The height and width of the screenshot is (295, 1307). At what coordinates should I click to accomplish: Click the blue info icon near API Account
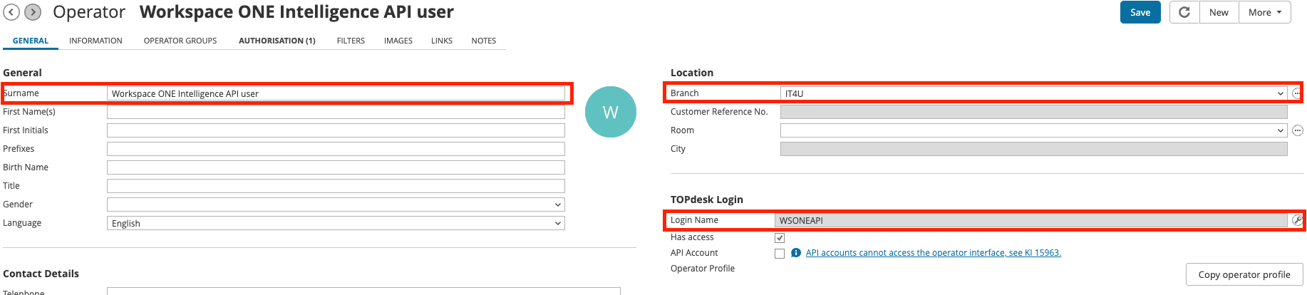coord(796,253)
